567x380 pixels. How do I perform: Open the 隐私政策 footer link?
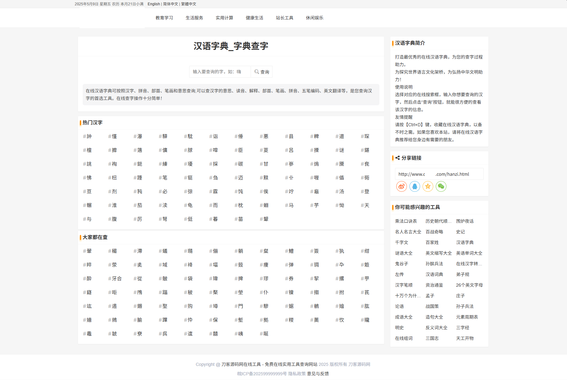pyautogui.click(x=297, y=373)
